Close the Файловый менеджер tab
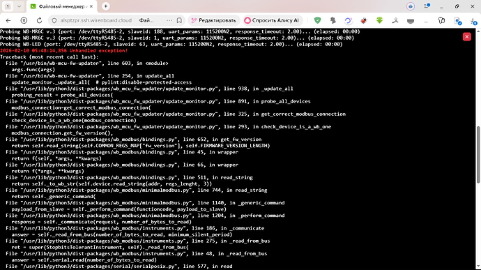This screenshot has height=270, width=481. [91, 6]
